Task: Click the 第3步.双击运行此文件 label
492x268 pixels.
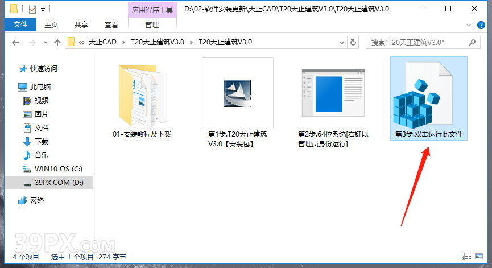Action: [x=429, y=134]
